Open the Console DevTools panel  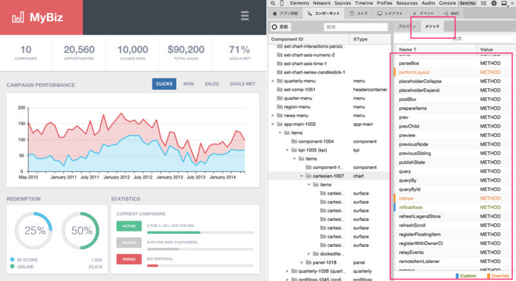tap(447, 3)
